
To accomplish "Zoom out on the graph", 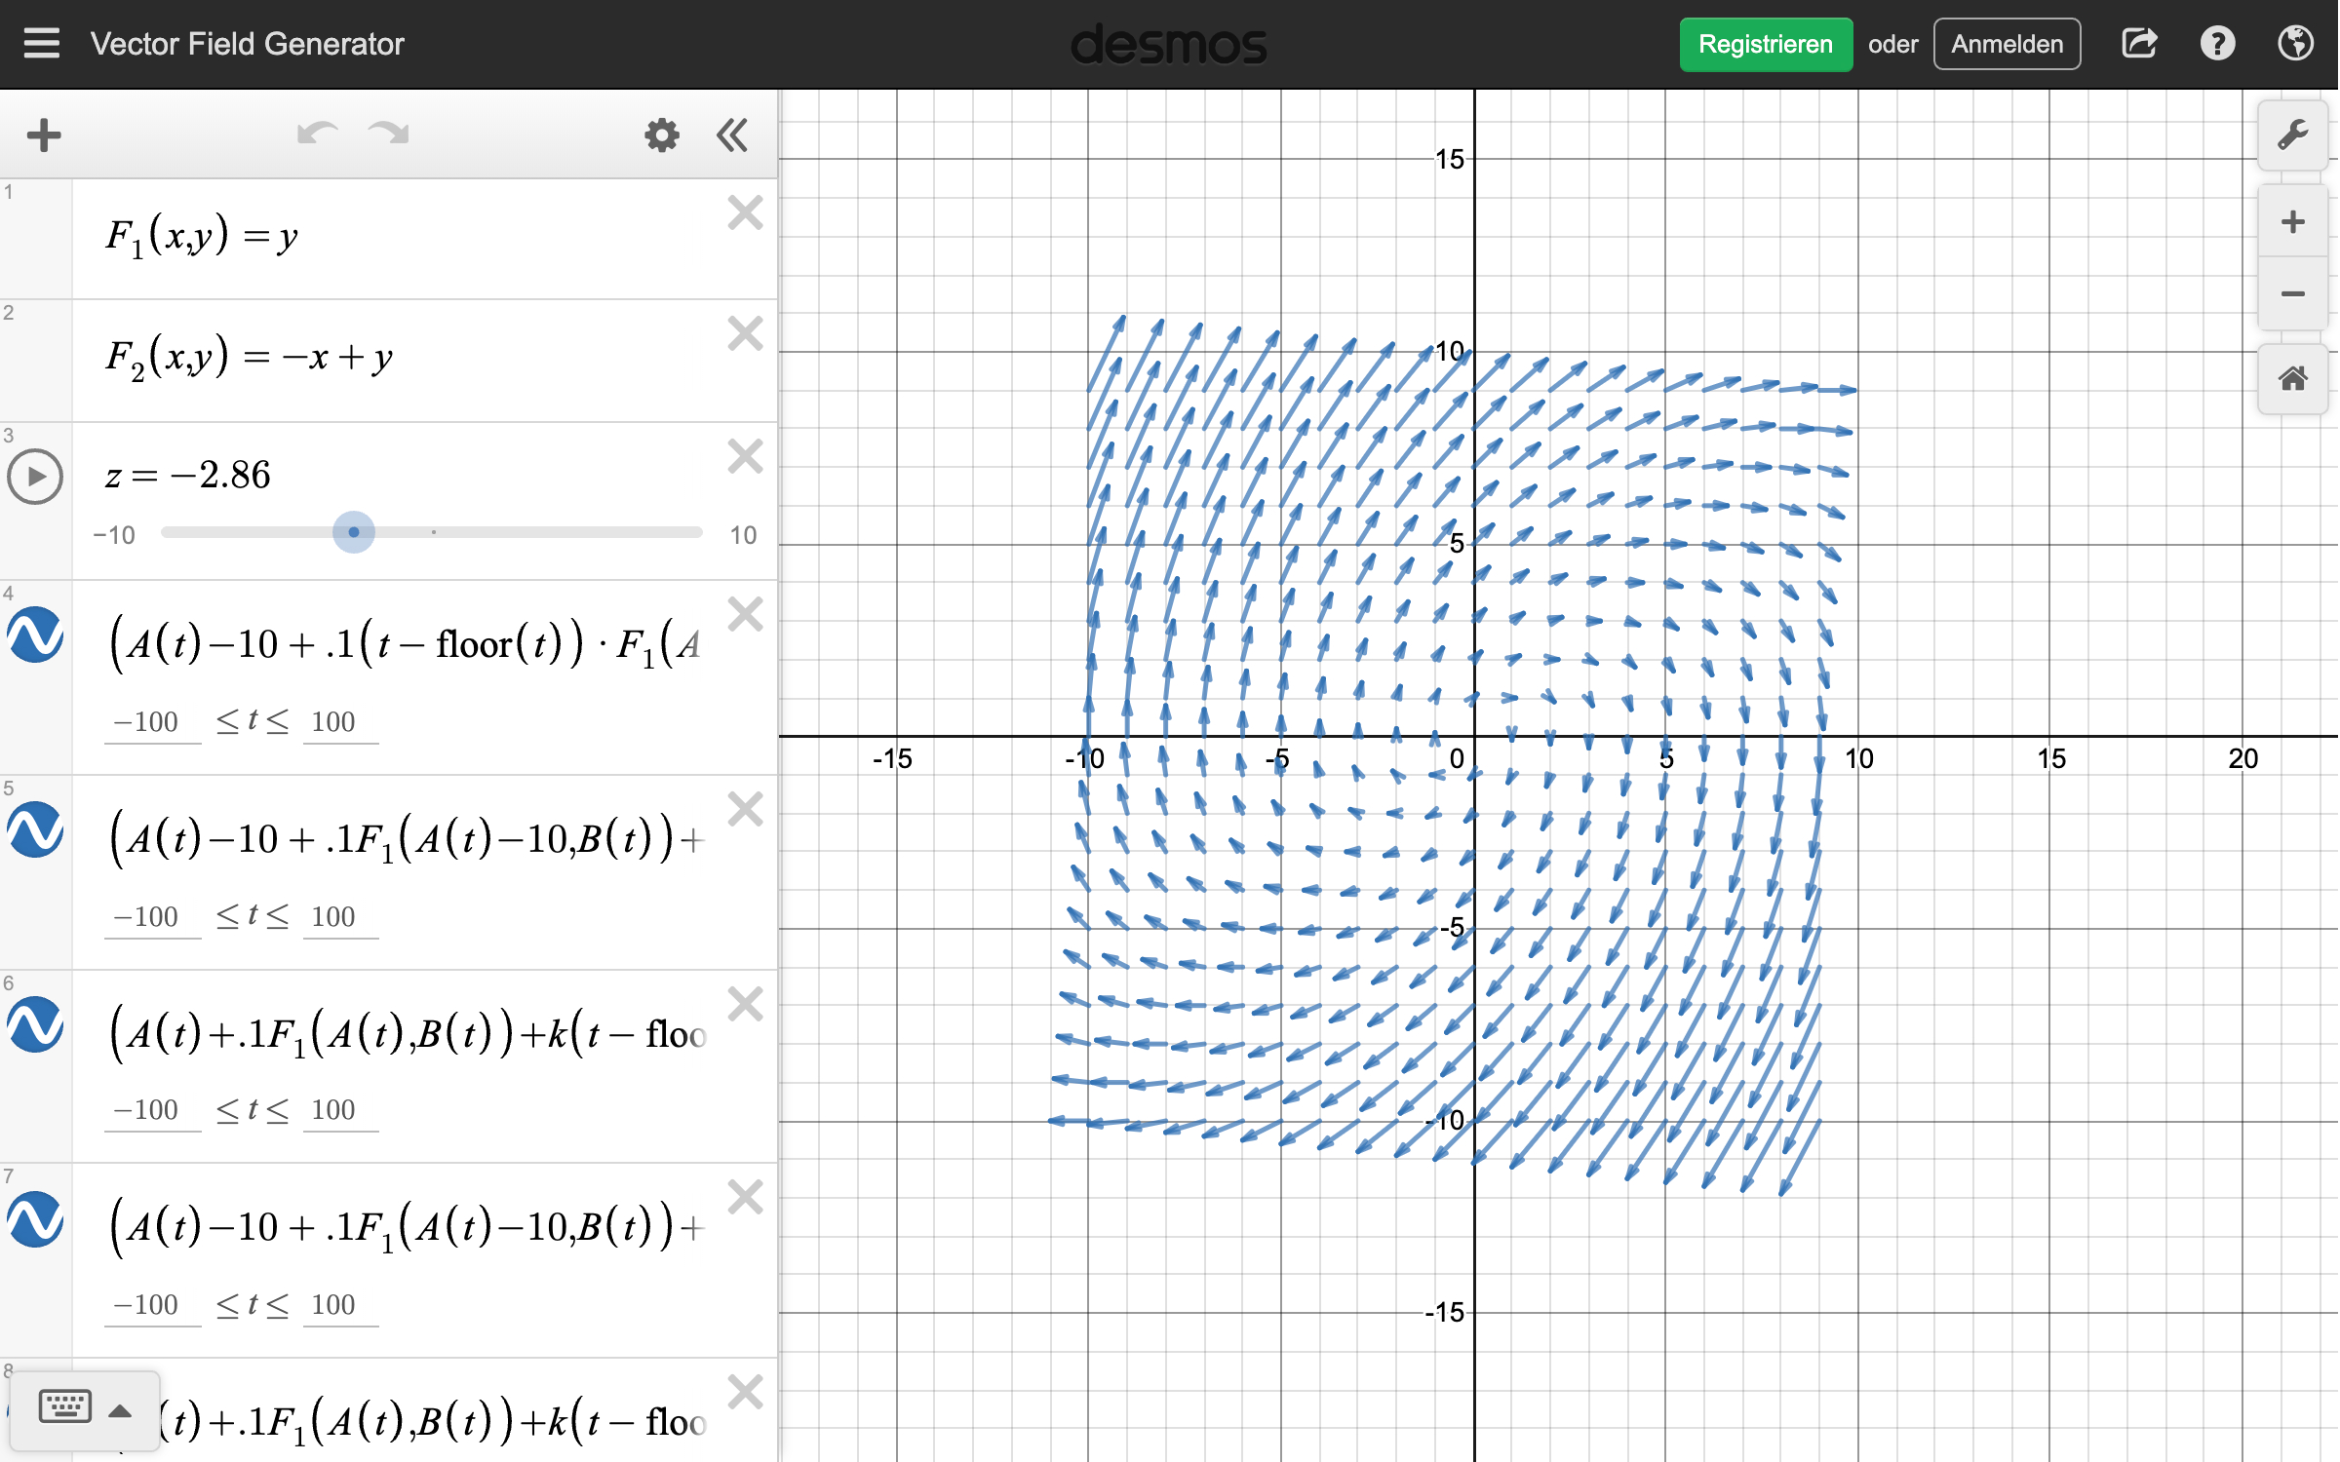I will [x=2292, y=294].
